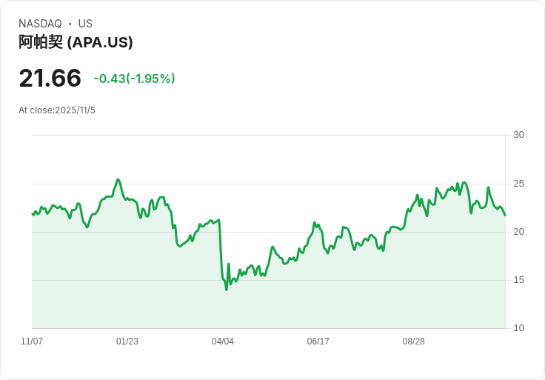
Task: Click the rightmost end of the price line
Action: click(x=505, y=215)
